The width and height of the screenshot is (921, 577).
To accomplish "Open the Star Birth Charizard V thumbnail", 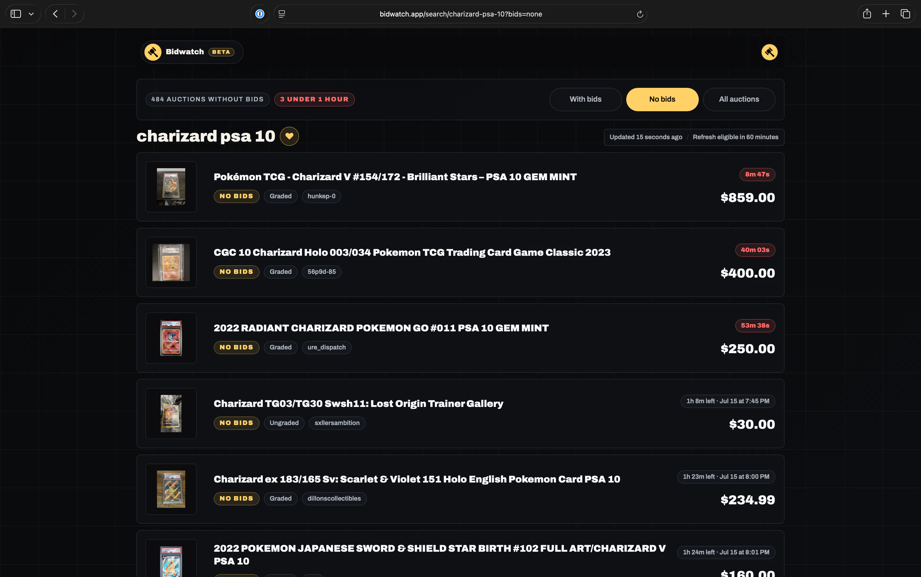I will click(171, 558).
